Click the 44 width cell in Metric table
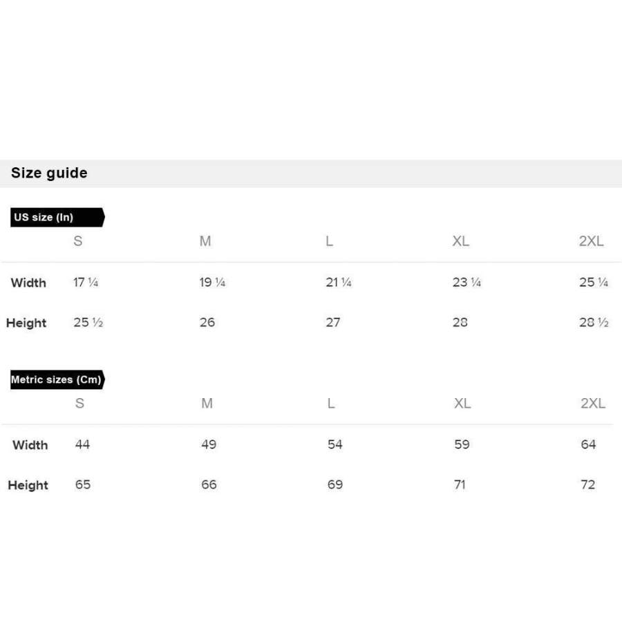 [x=82, y=444]
